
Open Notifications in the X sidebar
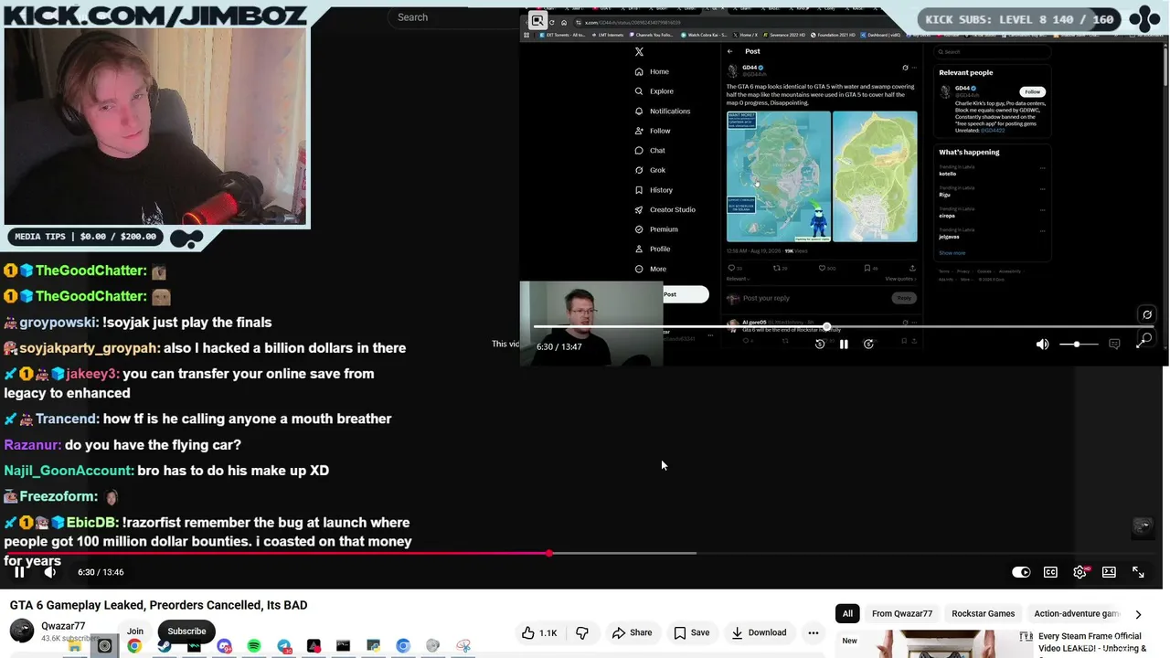click(x=663, y=111)
